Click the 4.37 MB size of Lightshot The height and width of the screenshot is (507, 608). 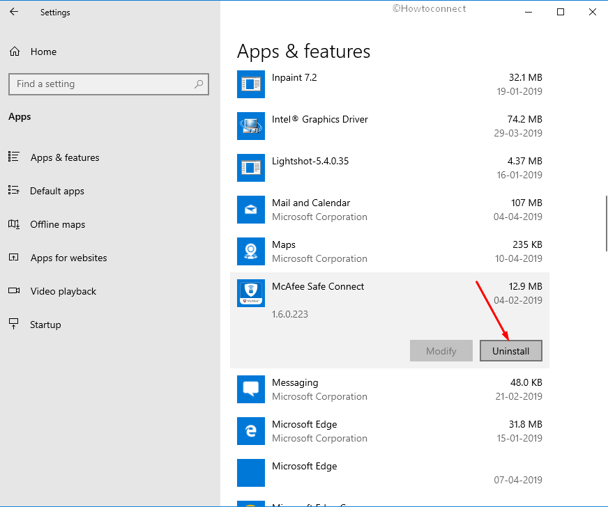click(x=524, y=161)
